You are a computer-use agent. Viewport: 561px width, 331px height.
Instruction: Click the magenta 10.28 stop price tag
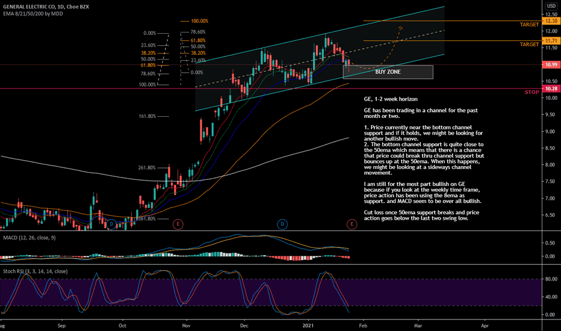pos(551,88)
